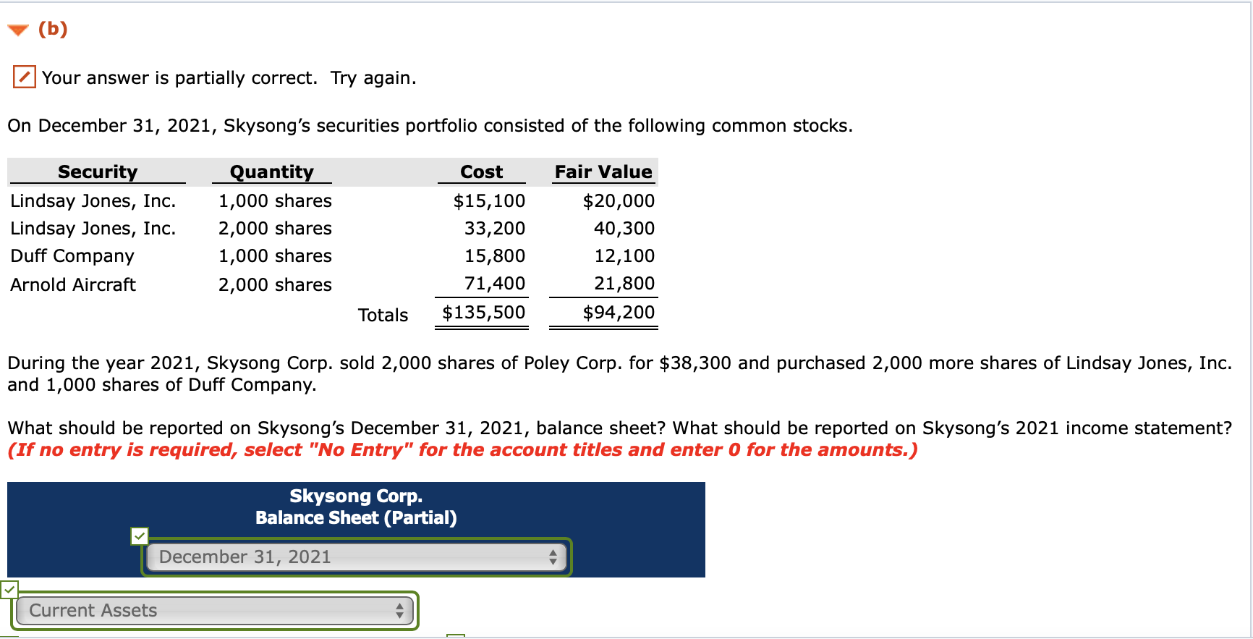Image resolution: width=1253 pixels, height=639 pixels.
Task: Click the pencil icon marking partial correctness
Action: [23, 76]
